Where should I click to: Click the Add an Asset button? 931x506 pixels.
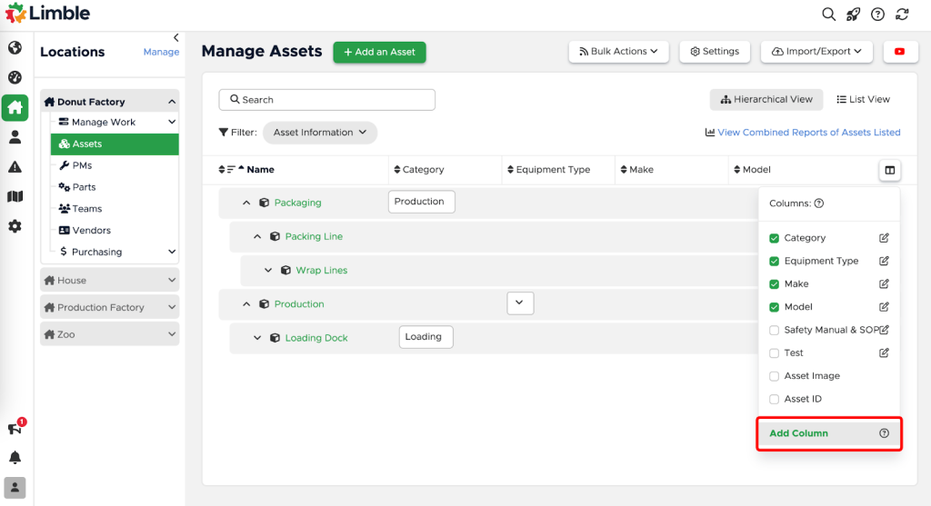tap(379, 52)
